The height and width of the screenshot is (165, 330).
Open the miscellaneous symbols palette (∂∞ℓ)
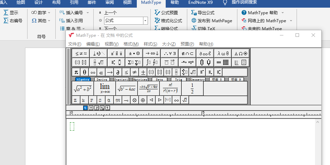tap(205, 53)
